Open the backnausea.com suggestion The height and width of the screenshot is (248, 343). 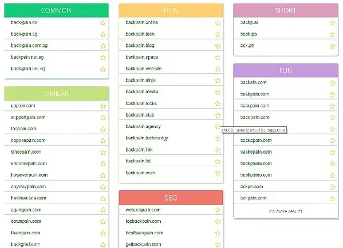pos(29,198)
